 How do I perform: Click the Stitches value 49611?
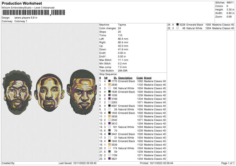[230, 3]
